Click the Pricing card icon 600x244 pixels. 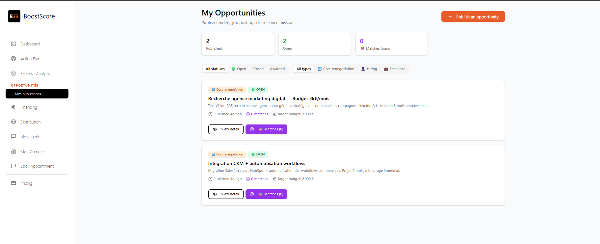tap(13, 183)
